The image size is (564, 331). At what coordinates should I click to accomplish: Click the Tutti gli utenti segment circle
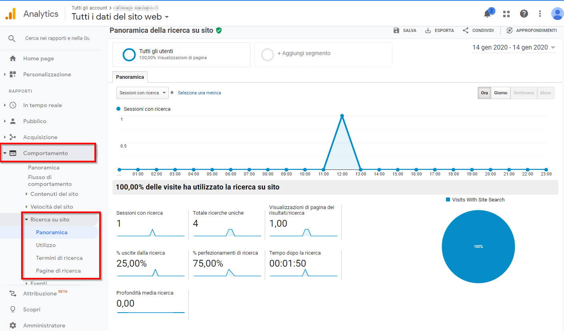(129, 54)
